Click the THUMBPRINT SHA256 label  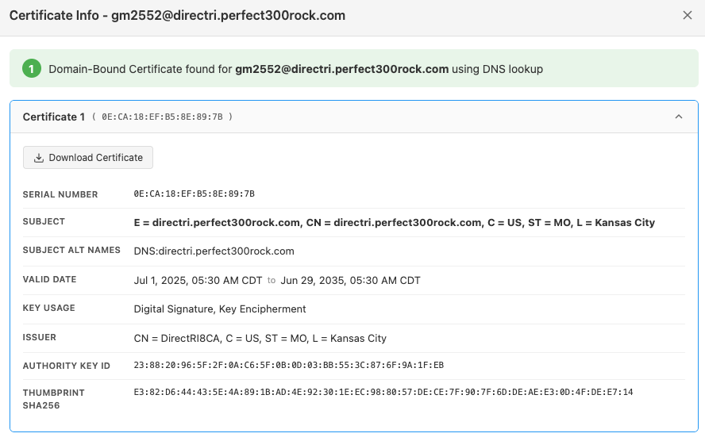coord(54,399)
